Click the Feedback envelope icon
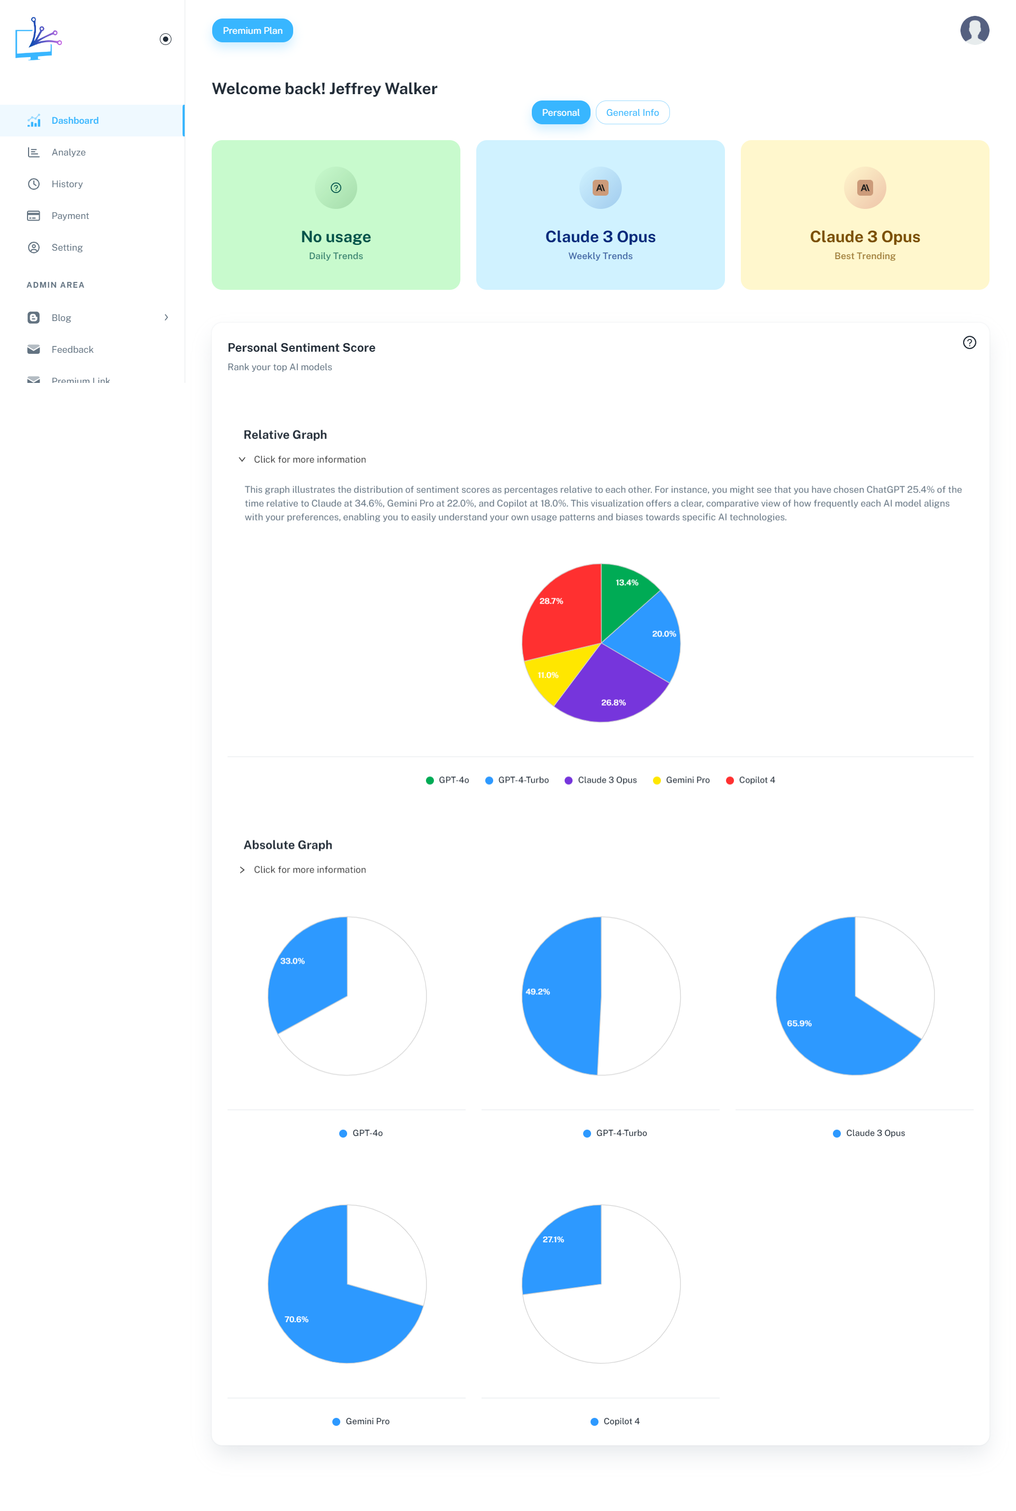 [x=34, y=349]
